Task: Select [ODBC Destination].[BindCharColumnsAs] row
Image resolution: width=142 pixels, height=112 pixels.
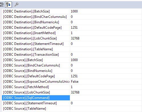Action: pos(36,17)
